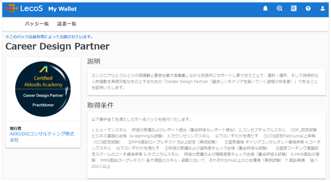
Task: Open the user account icon
Action: (322, 8)
